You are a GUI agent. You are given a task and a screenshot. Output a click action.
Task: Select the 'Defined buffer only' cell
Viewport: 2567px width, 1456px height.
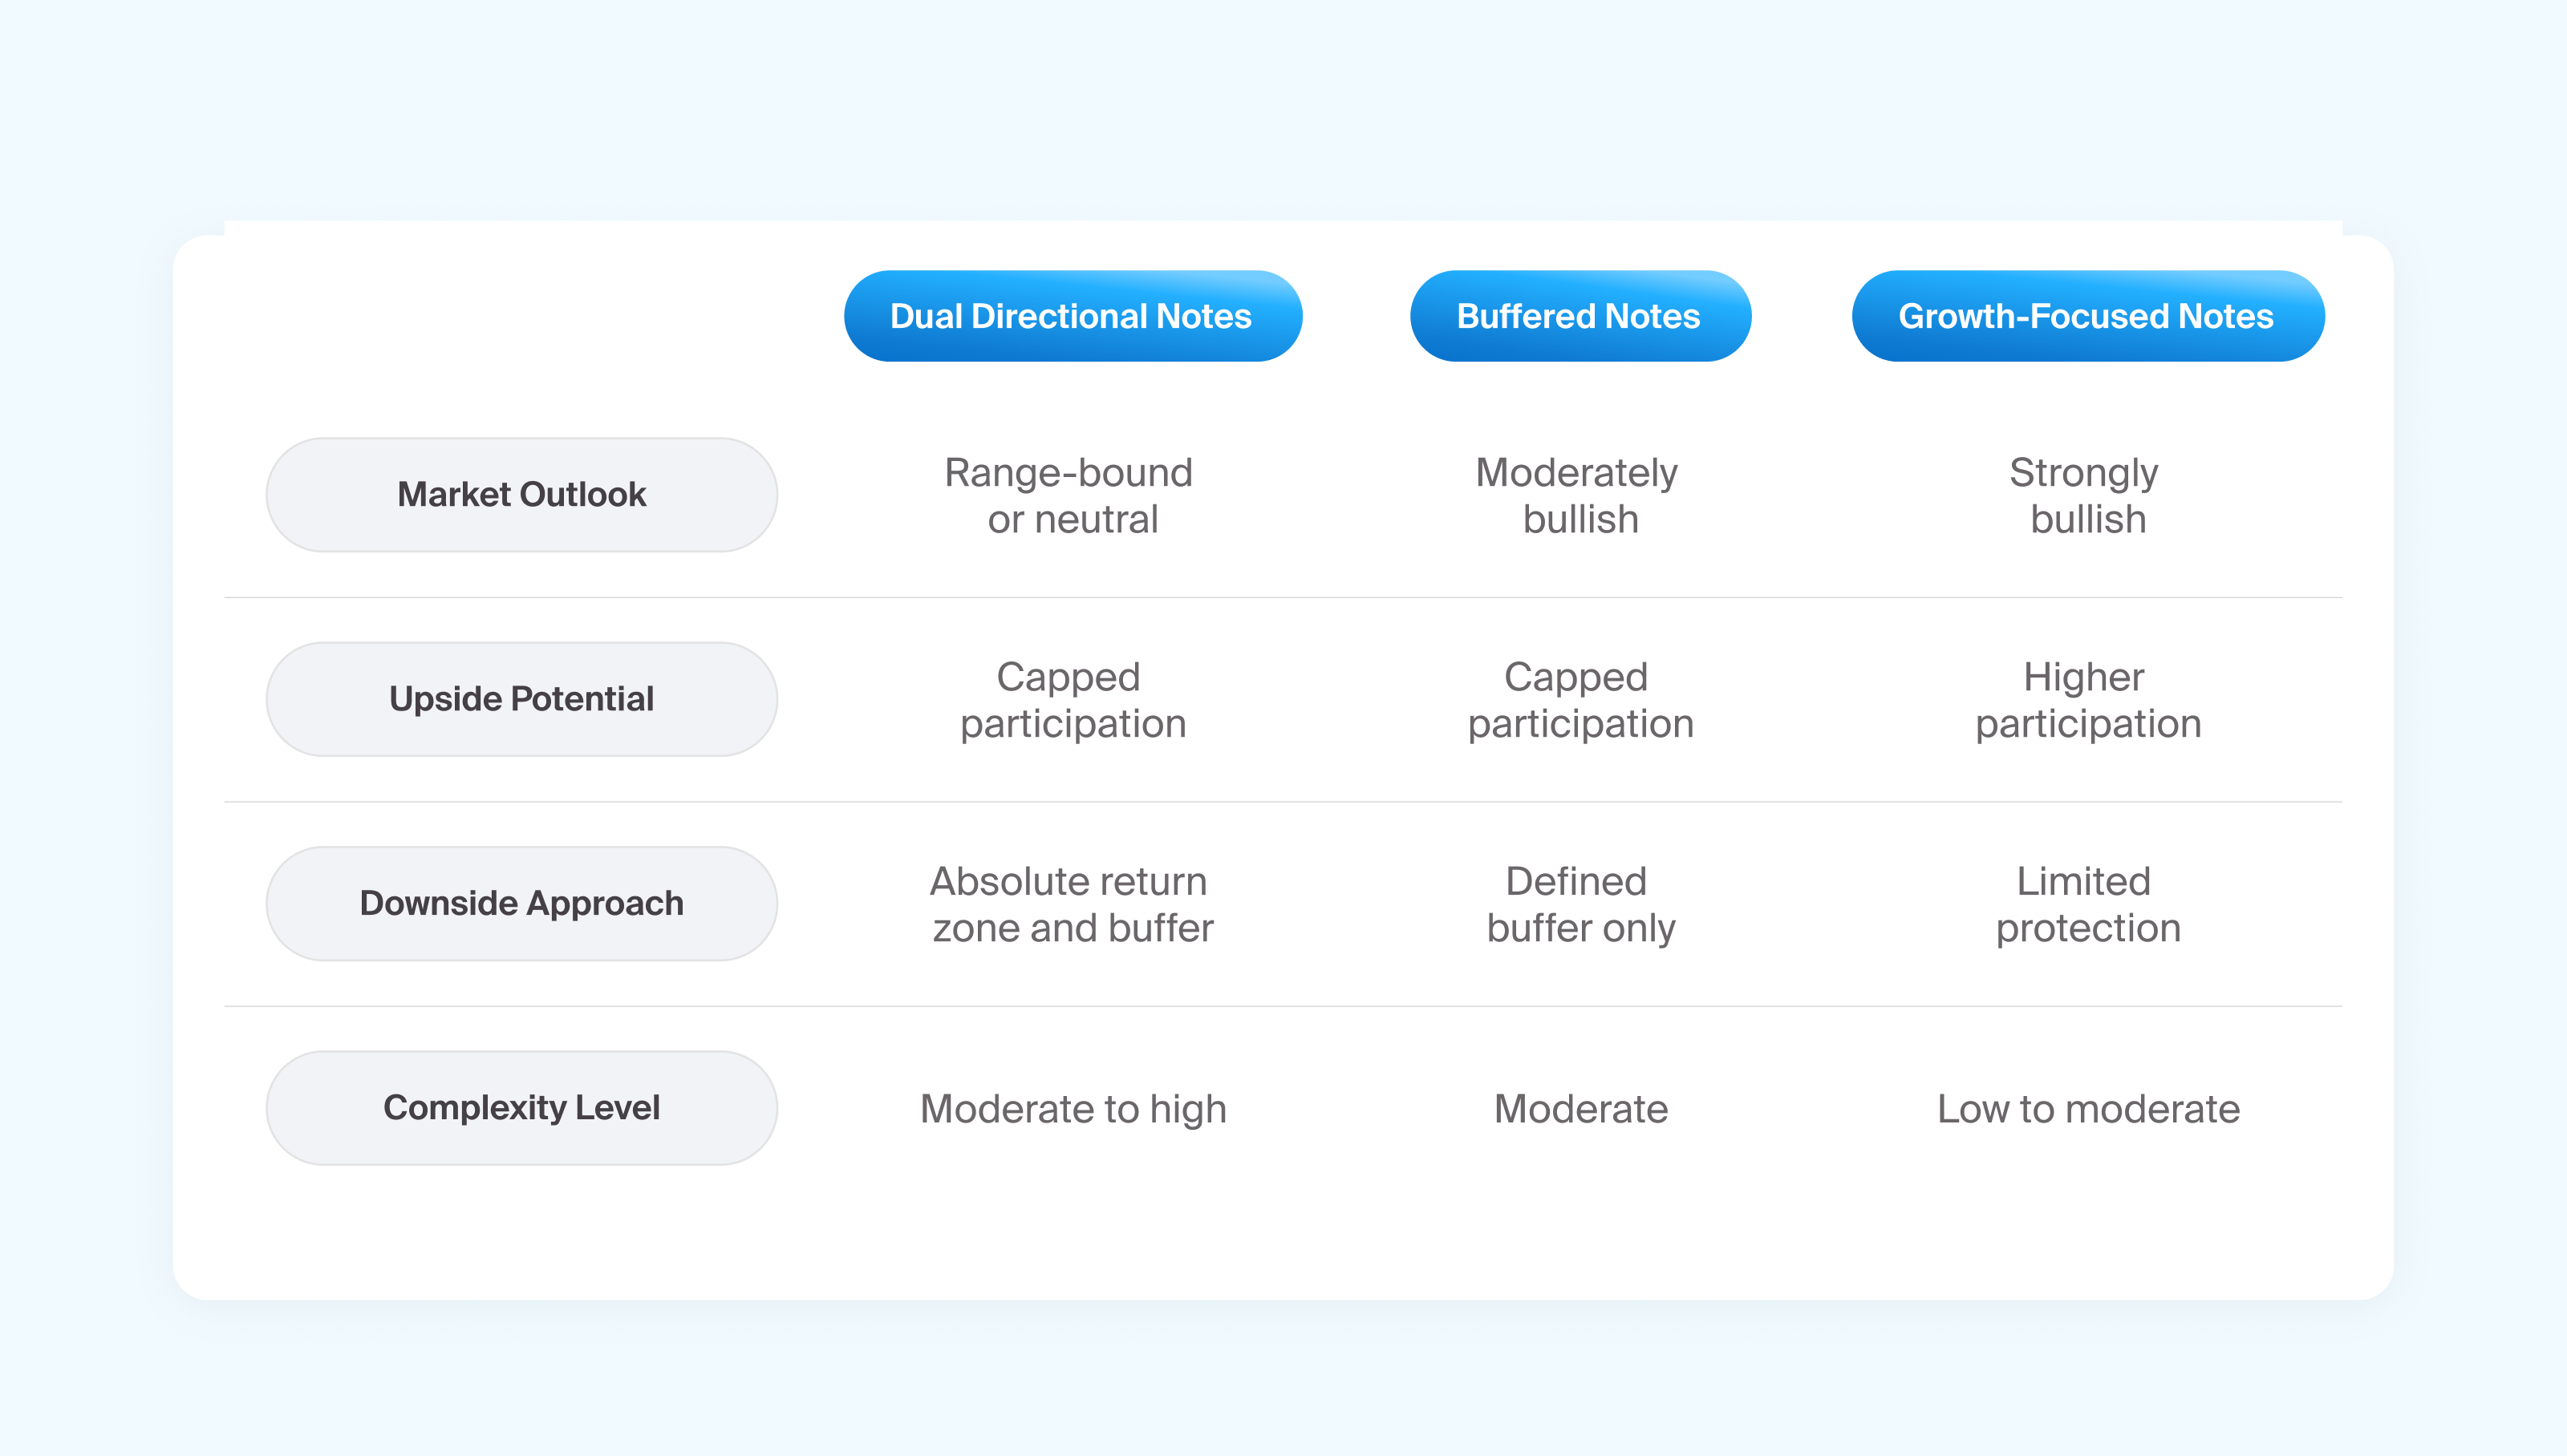pyautogui.click(x=1580, y=905)
